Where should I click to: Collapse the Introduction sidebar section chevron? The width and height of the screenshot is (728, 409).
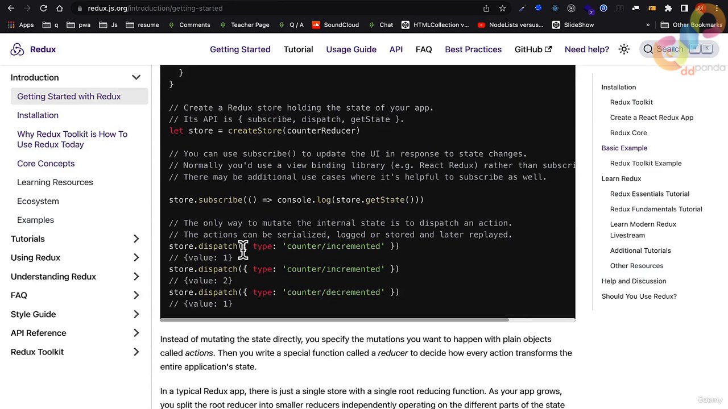136,77
